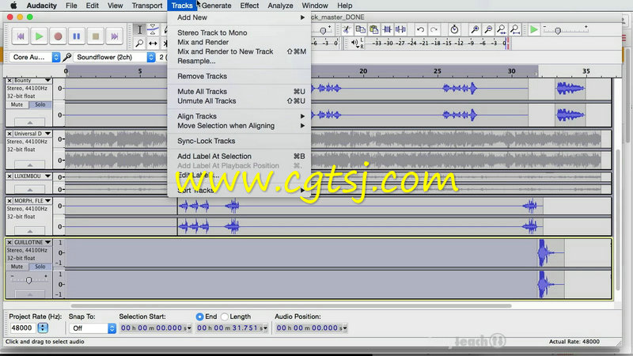Open the MORPH, FLE track dropdown menu
Screen dimensions: 633x356
tap(47, 201)
